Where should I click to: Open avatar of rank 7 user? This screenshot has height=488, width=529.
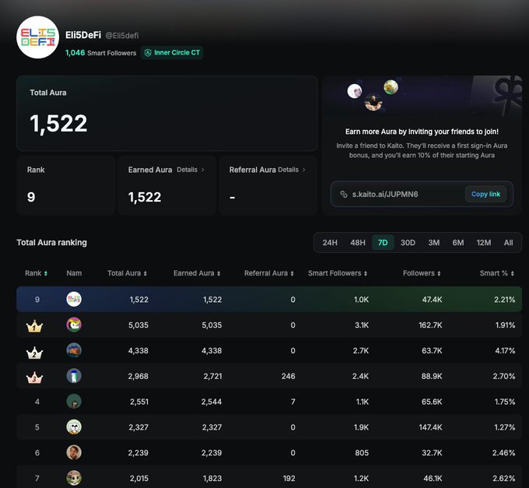pyautogui.click(x=74, y=478)
